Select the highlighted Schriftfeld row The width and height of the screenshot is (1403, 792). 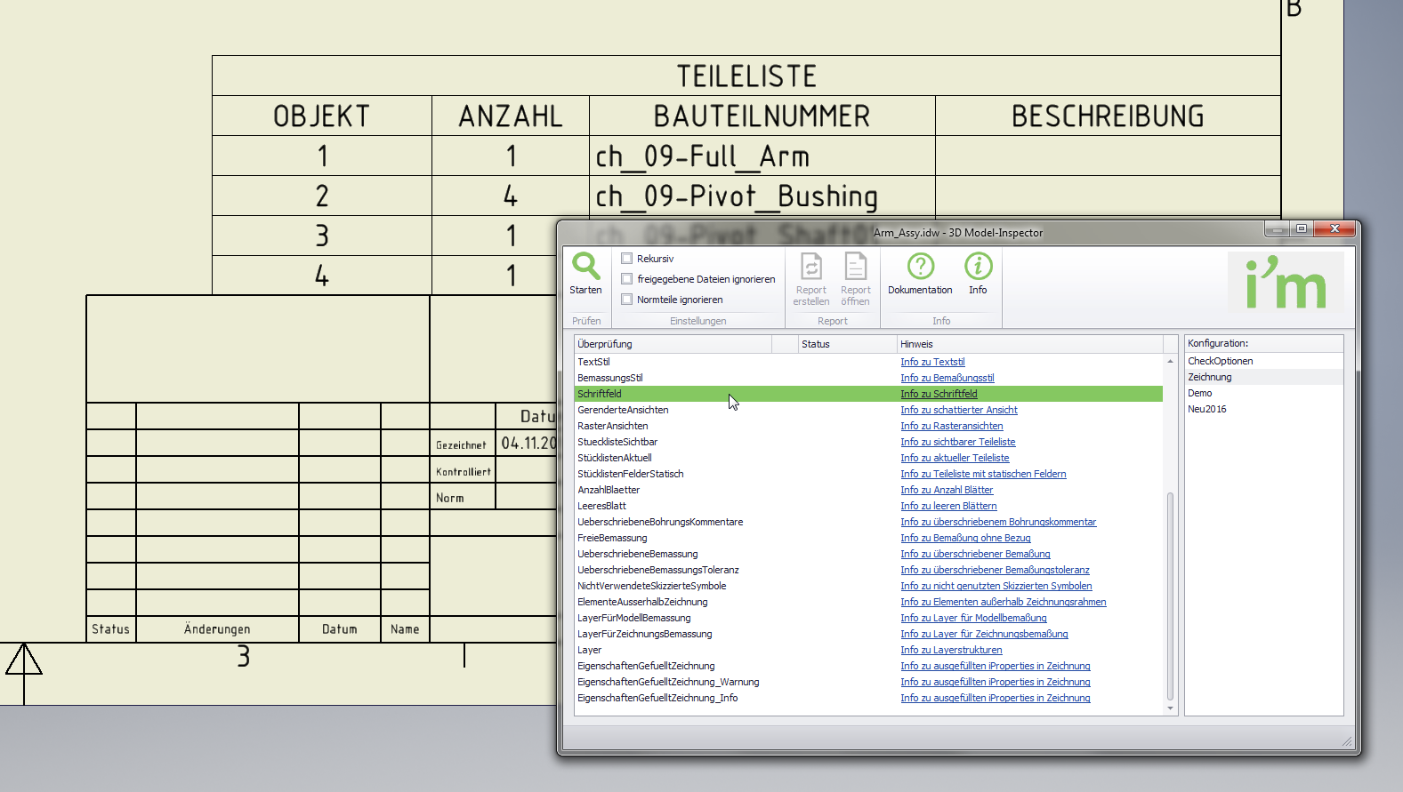tap(868, 394)
